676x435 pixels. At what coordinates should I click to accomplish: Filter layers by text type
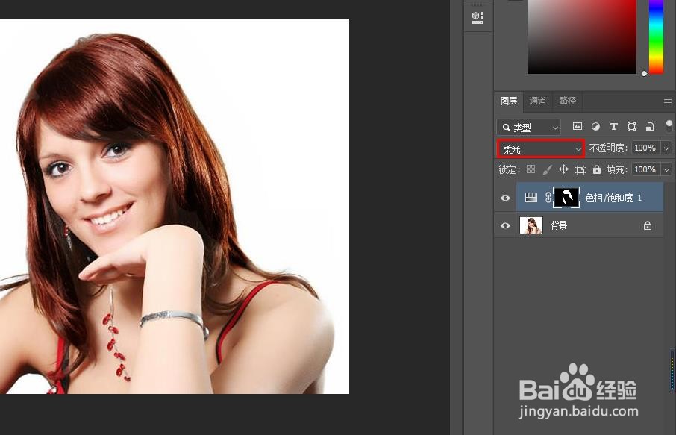pyautogui.click(x=613, y=126)
